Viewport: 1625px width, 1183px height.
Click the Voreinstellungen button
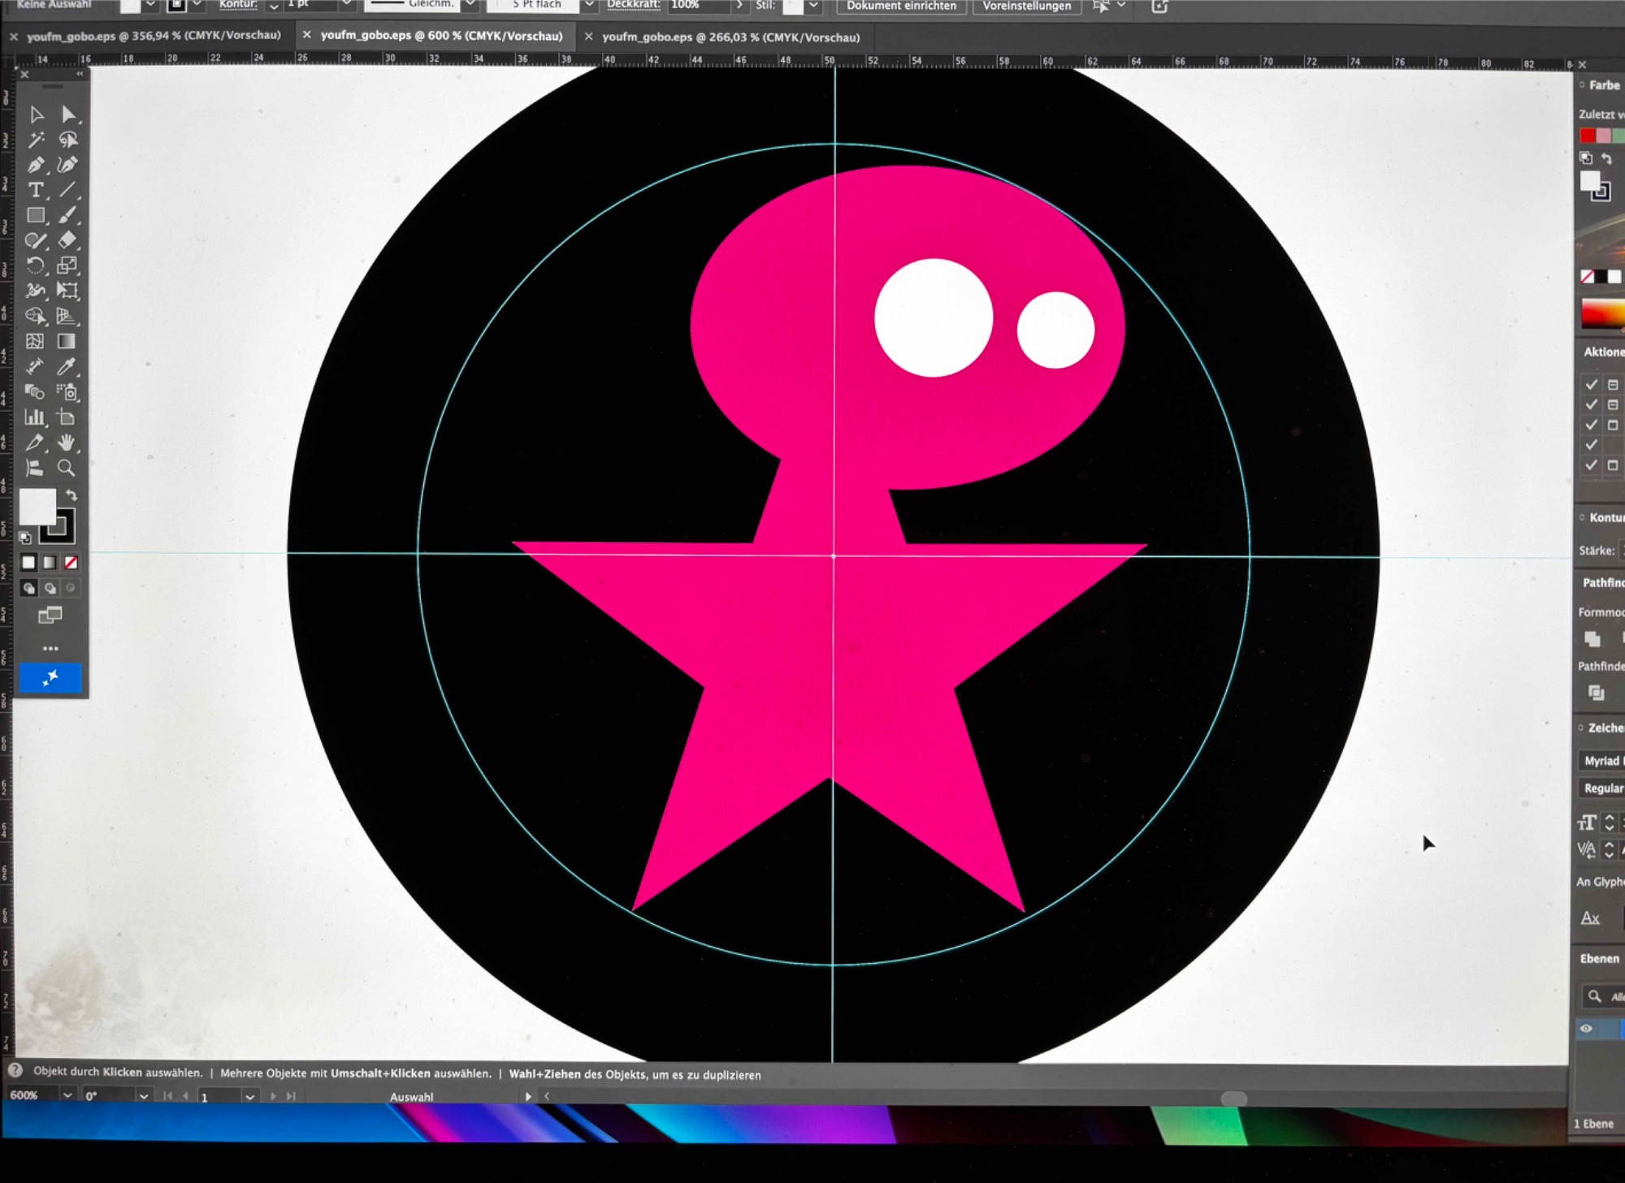point(1026,6)
